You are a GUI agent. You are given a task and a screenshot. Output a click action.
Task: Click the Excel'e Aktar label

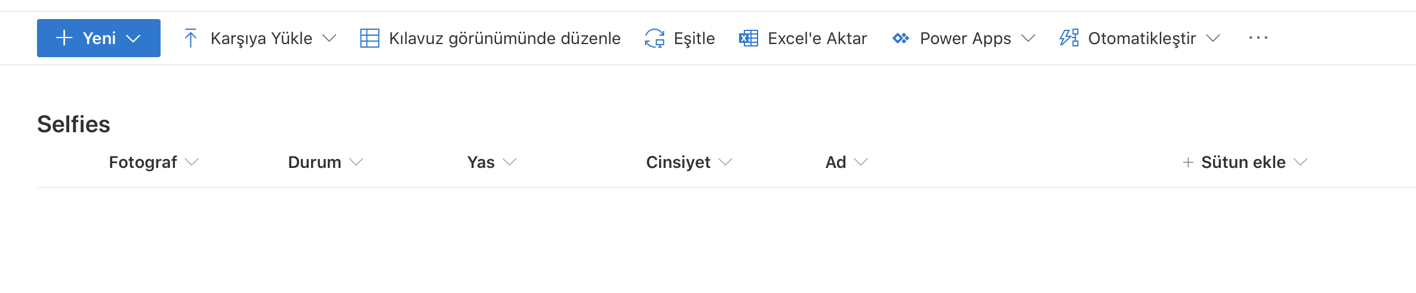[817, 38]
